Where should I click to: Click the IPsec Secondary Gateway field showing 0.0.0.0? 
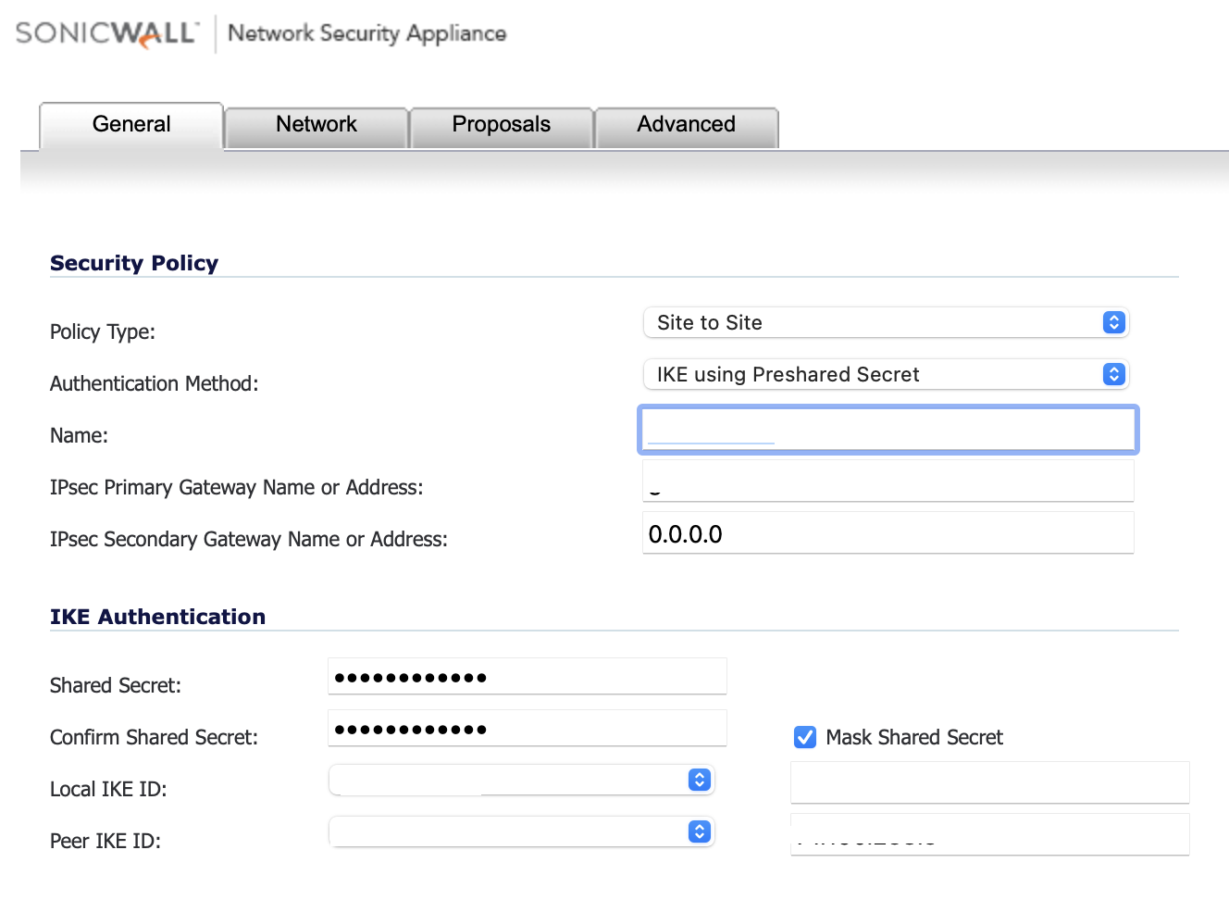click(887, 532)
